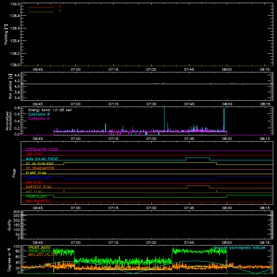Viewport: 277px width, 277px height.
Task: Select the blue 'ECLIPSE_FLAG' label
Action: coord(38,178)
